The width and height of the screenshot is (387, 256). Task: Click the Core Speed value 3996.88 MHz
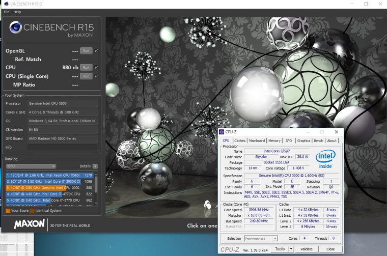pyautogui.click(x=259, y=210)
